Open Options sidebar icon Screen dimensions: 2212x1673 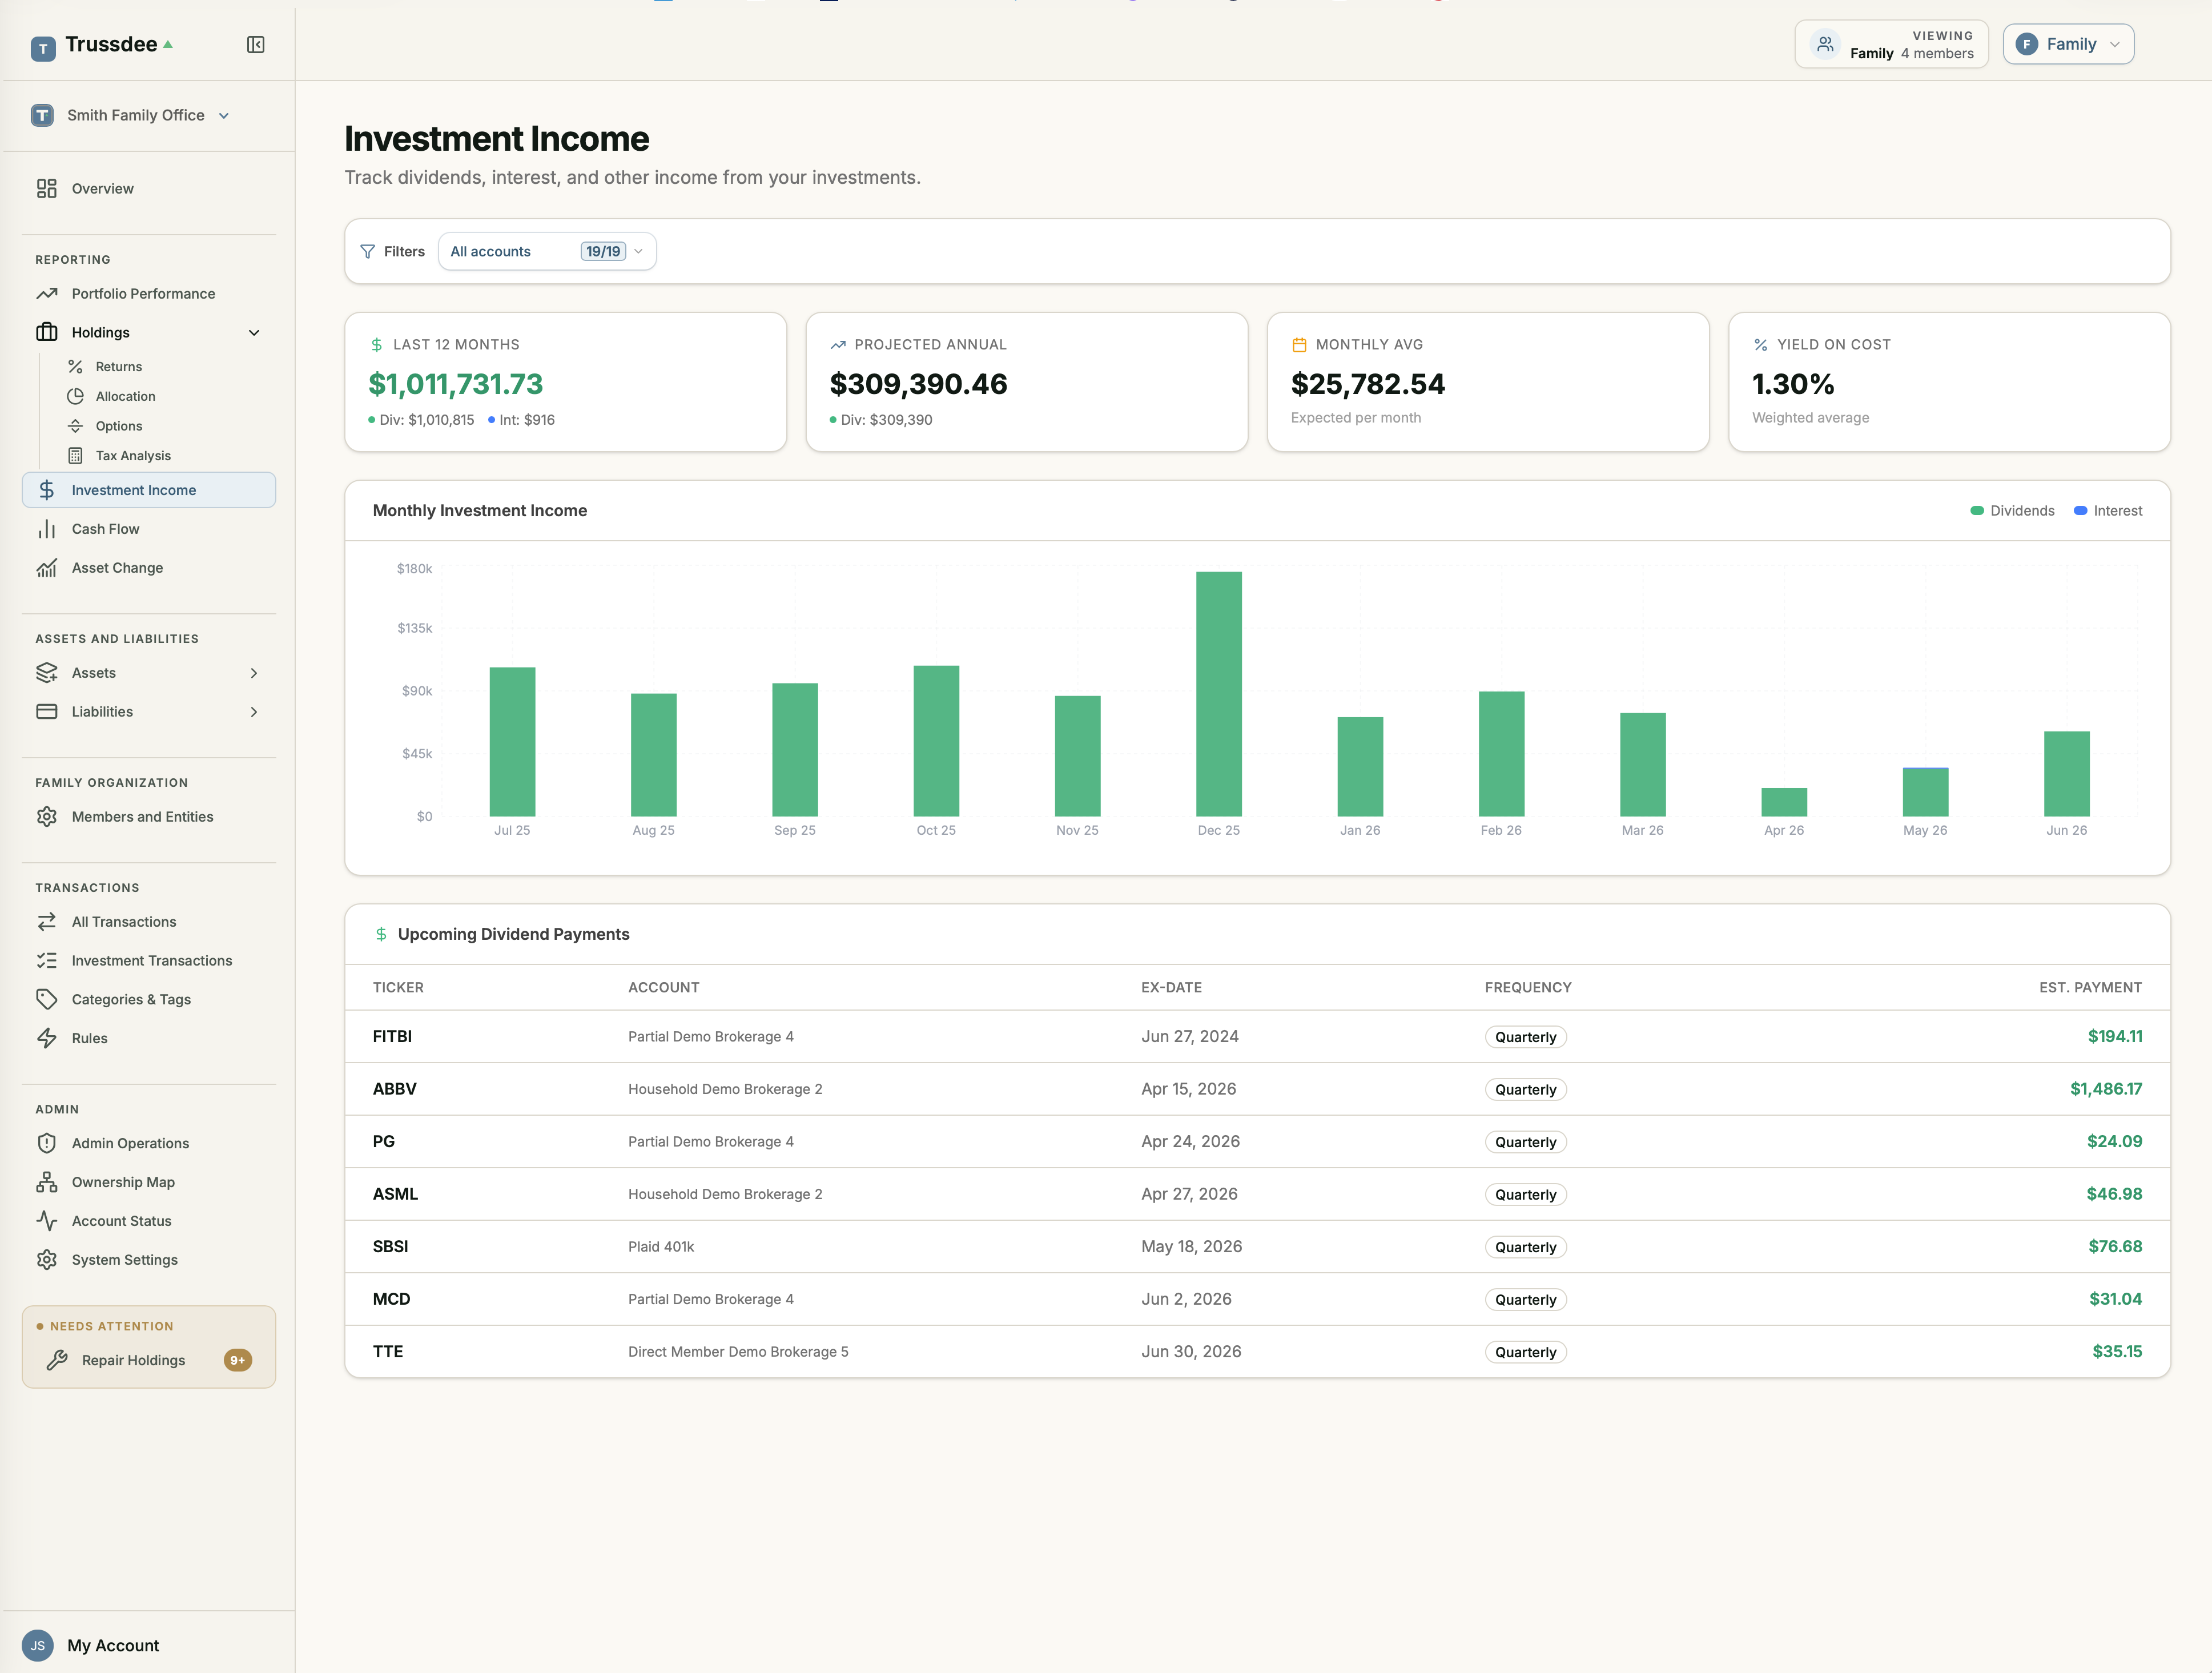point(75,426)
